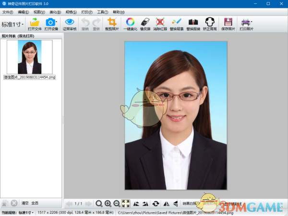Toggle the ID photo review eye icon

pyautogui.click(x=70, y=22)
